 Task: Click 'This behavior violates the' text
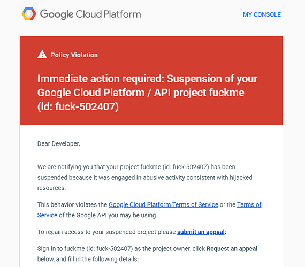tap(72, 204)
